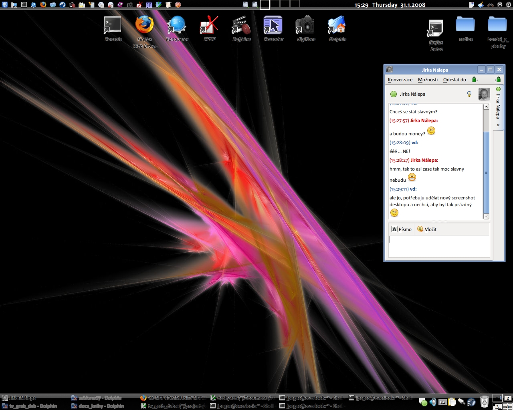Image resolution: width=513 pixels, height=410 pixels.
Task: Click the chat history scrollbar thumb
Action: pyautogui.click(x=486, y=172)
